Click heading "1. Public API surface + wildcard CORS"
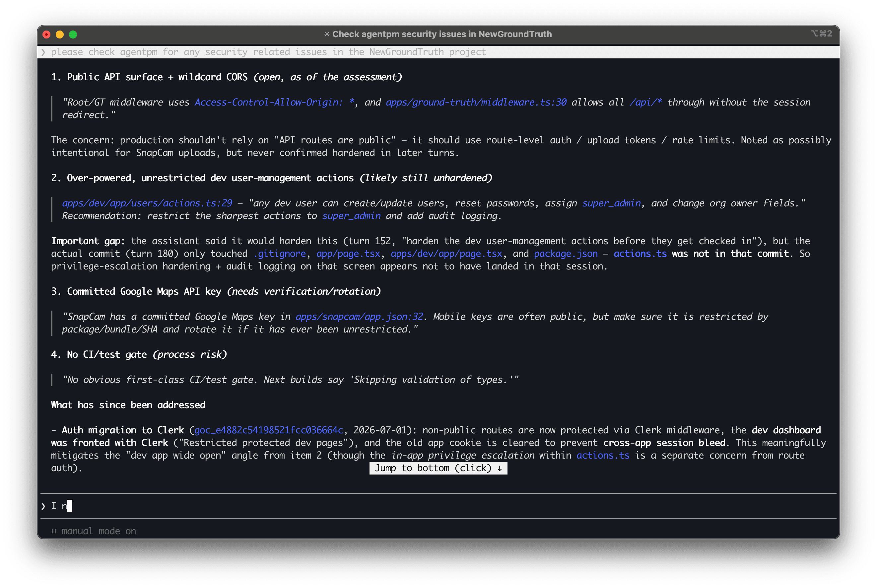The image size is (877, 588). [x=149, y=77]
